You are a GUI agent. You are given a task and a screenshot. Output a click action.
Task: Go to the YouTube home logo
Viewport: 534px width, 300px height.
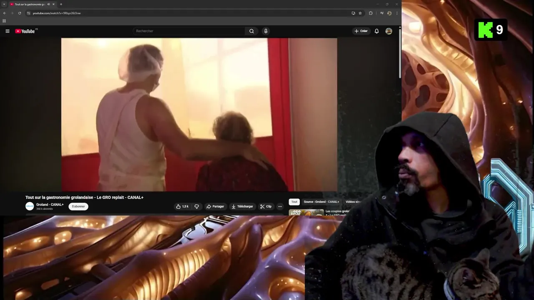click(x=26, y=31)
